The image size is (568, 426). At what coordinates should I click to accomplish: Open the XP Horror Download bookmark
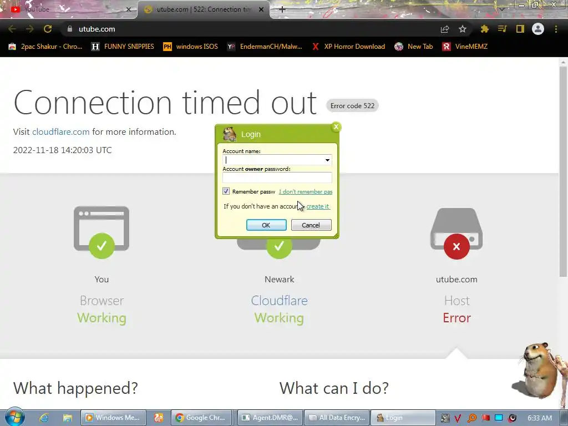point(348,47)
